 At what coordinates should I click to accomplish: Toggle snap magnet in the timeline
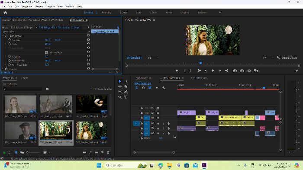[143, 88]
